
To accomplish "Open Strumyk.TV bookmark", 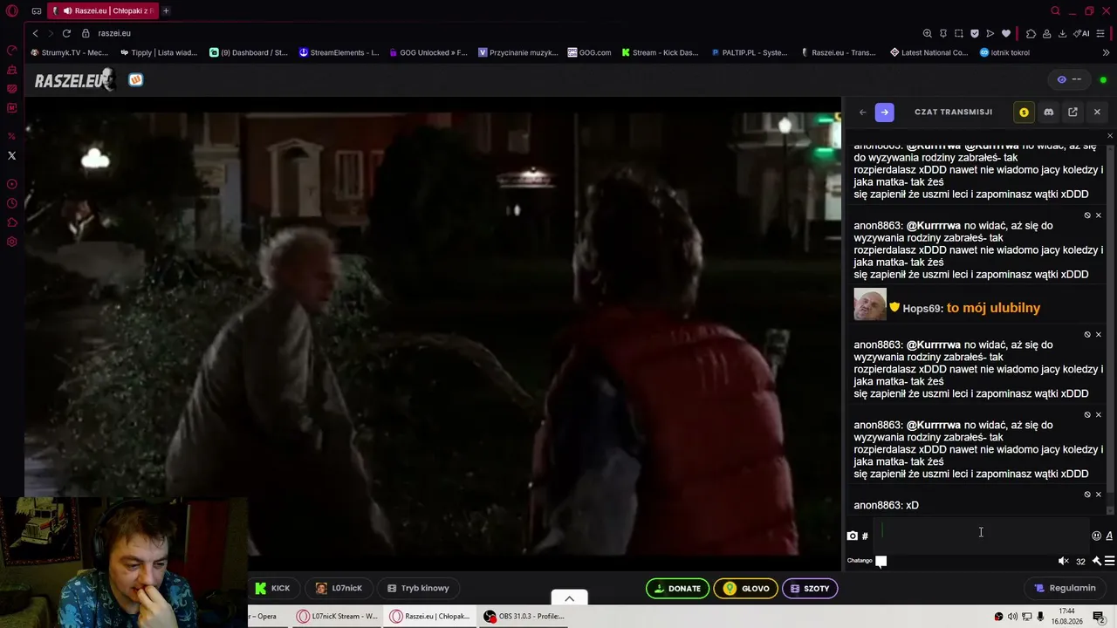I will point(70,52).
